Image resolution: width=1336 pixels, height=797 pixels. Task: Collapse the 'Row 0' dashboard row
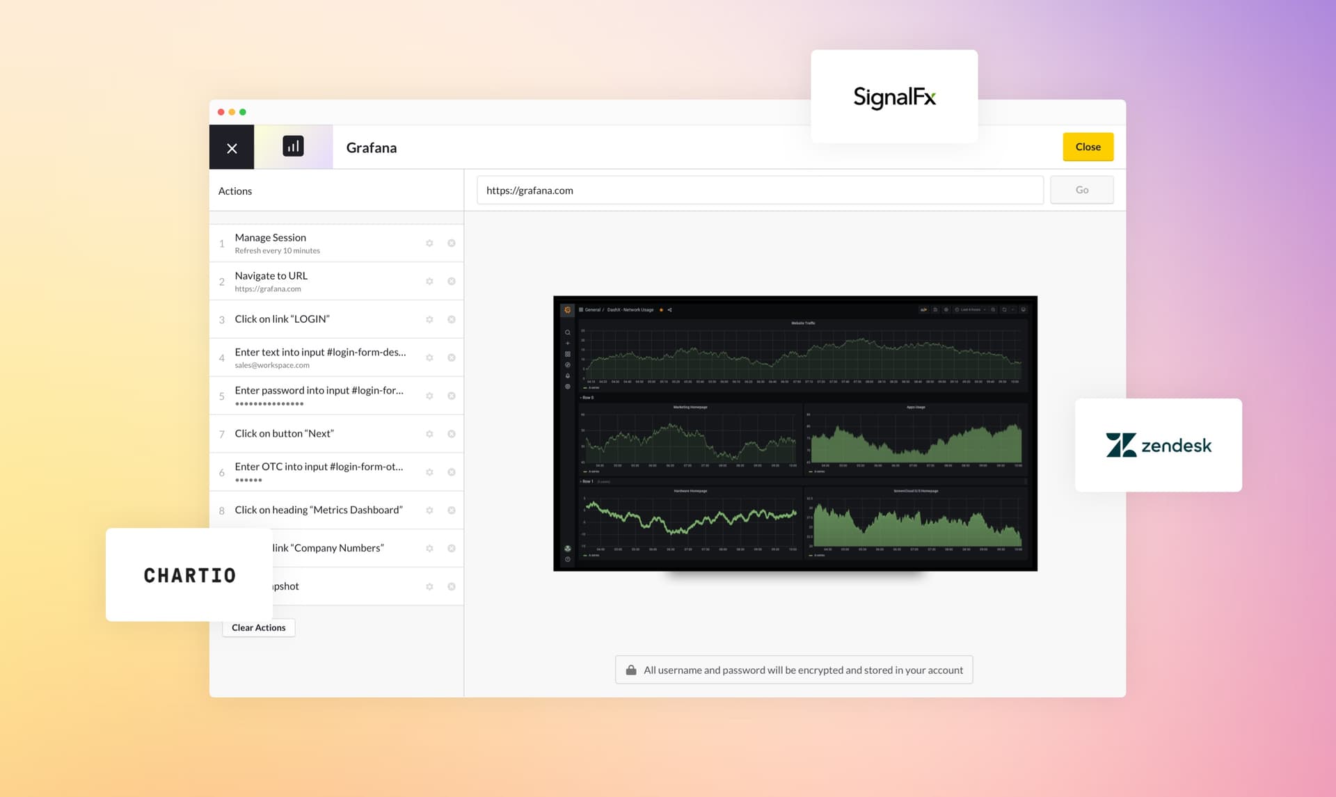click(x=585, y=397)
